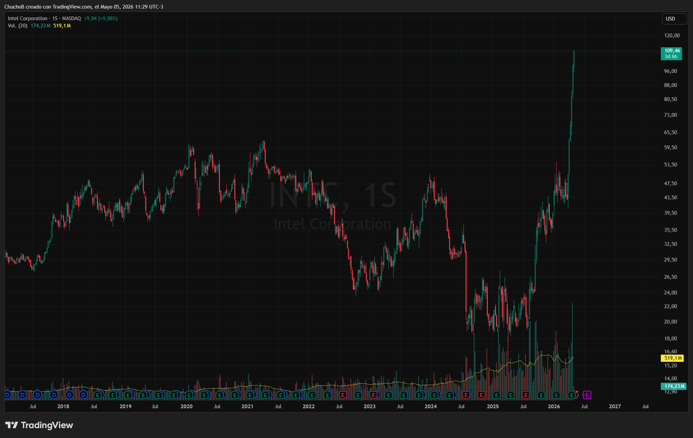Screen dimensions: 693x438
Task: Click the 26,50 price axis label
Action: (x=670, y=276)
